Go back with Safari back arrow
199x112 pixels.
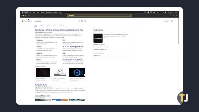(x=32, y=16)
